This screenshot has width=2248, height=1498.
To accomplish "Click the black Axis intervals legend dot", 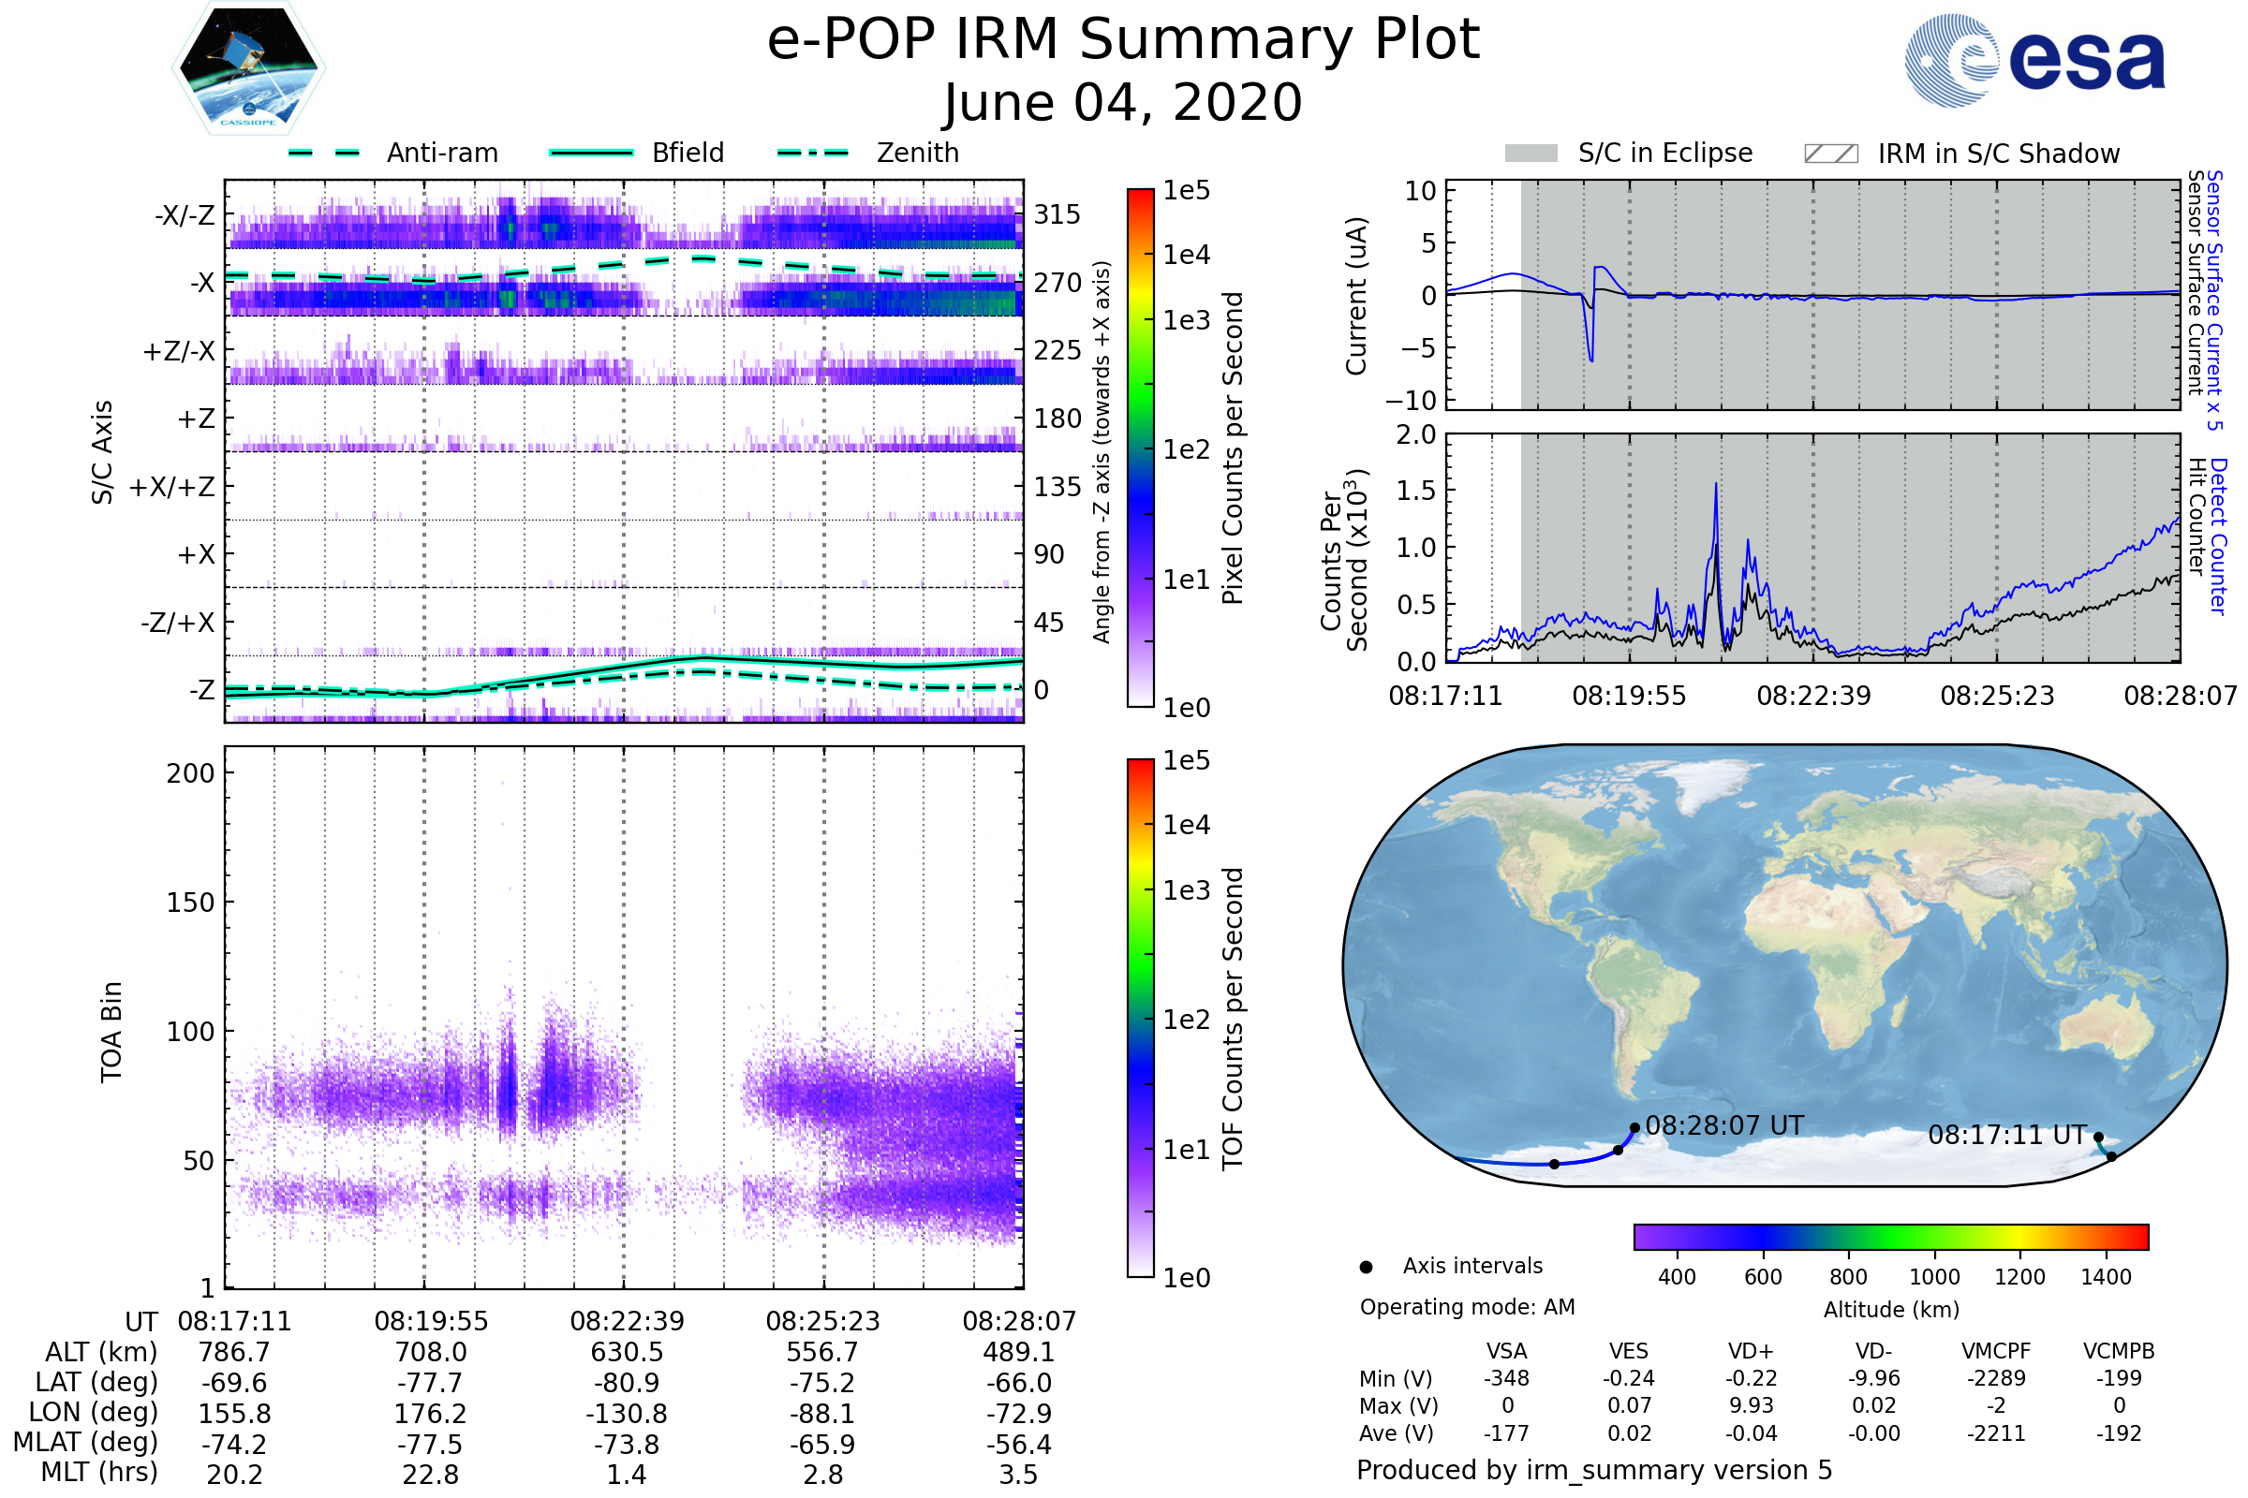I will coord(1367,1268).
